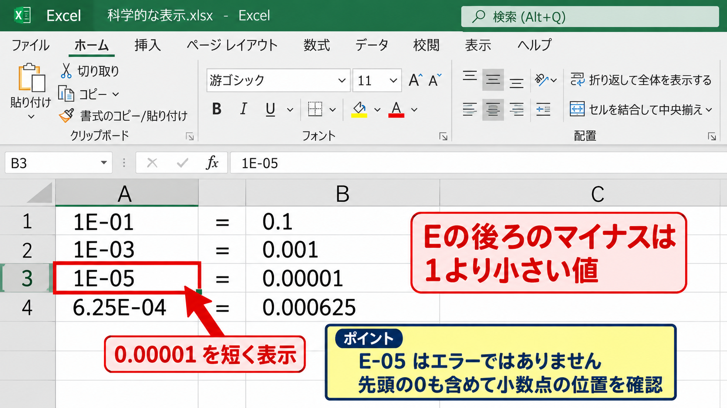Viewport: 727px width, 408px height.
Task: Click cell containing 1E-01
Action: pos(127,221)
